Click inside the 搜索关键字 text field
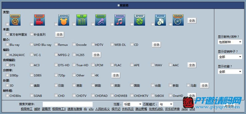Viewport: 246px width, 114px height. pos(68,104)
